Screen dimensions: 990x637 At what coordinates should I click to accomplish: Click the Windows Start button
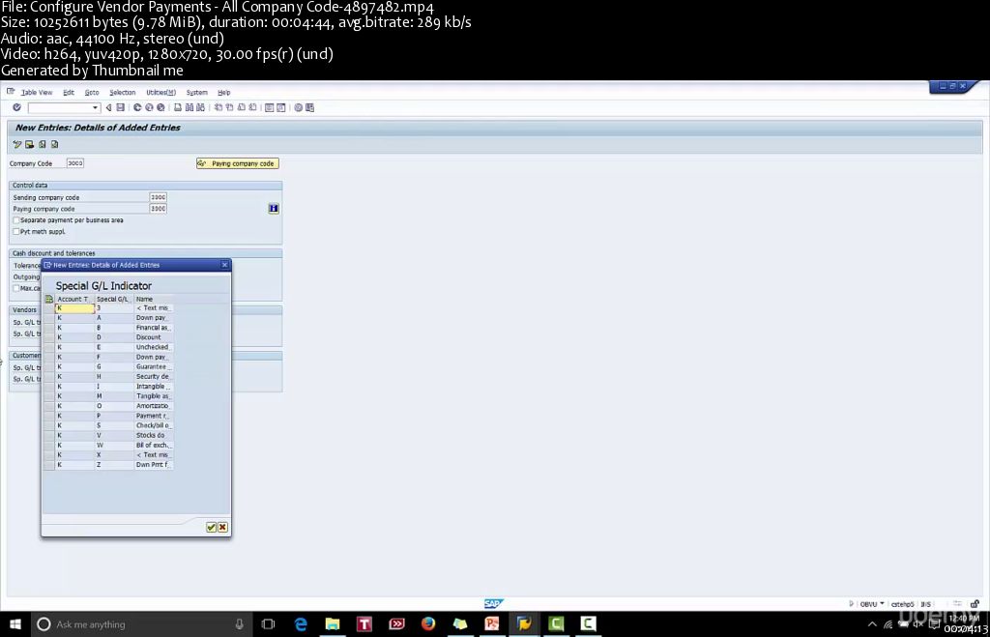tap(15, 624)
